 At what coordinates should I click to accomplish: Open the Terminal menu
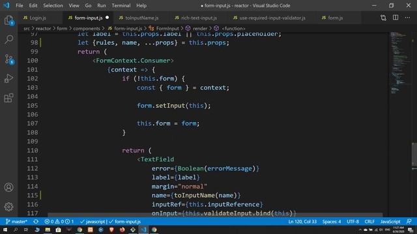tap(121, 5)
